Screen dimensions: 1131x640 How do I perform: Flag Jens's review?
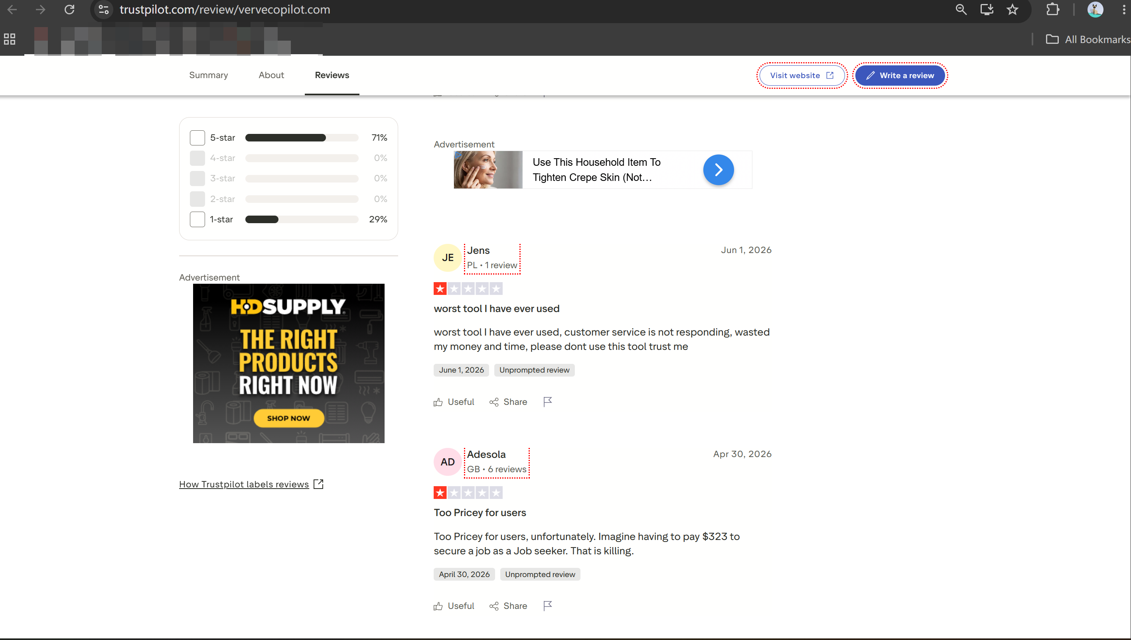click(x=548, y=402)
